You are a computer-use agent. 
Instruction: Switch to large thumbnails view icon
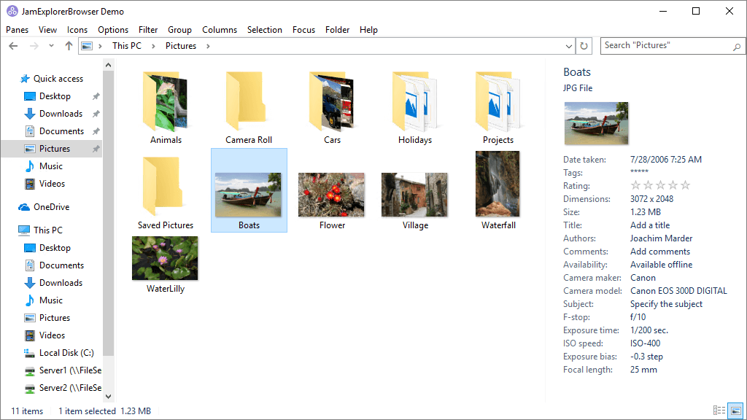[735, 411]
